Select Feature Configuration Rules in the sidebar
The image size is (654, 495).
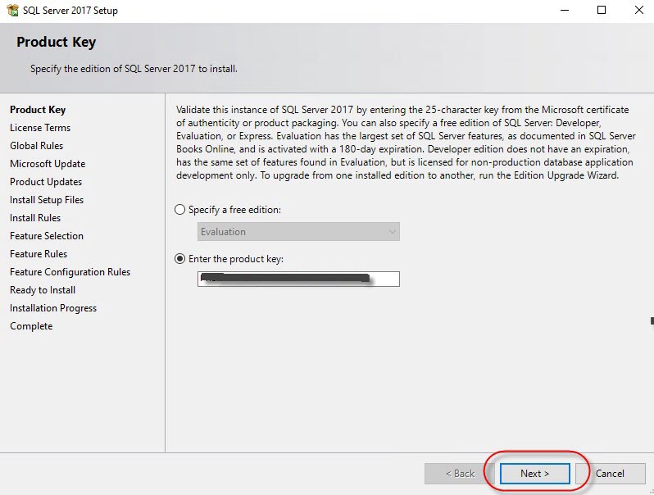[x=70, y=272]
